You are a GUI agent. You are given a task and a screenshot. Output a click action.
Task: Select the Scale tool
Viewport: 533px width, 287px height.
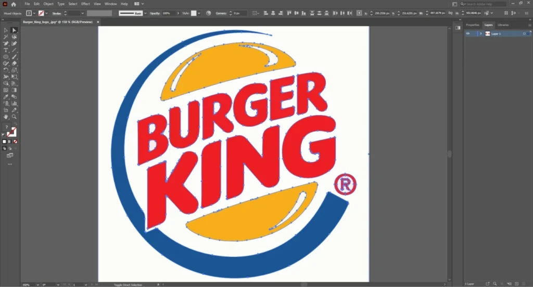[14, 70]
